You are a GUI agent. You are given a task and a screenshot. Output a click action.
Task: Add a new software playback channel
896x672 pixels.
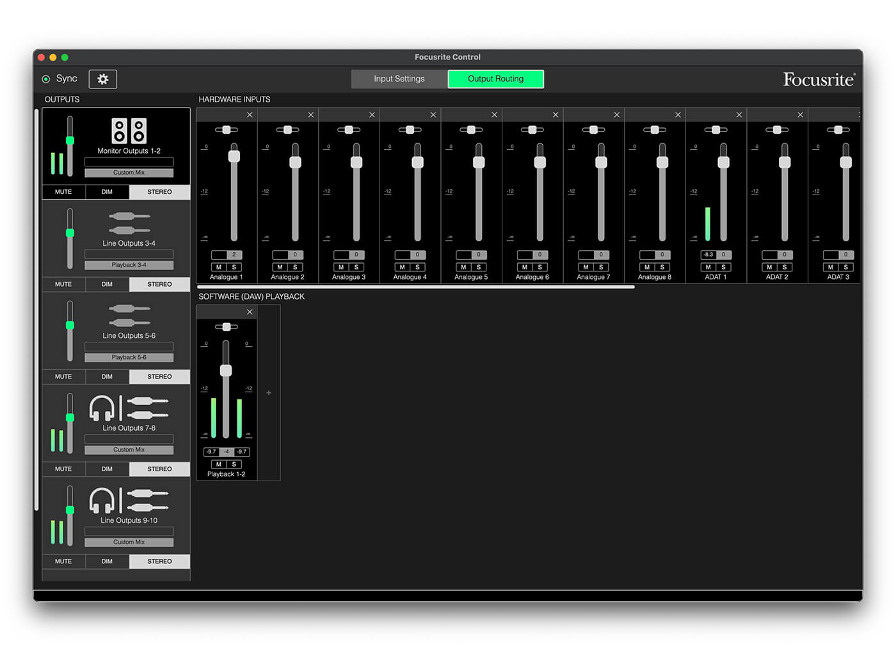[269, 393]
